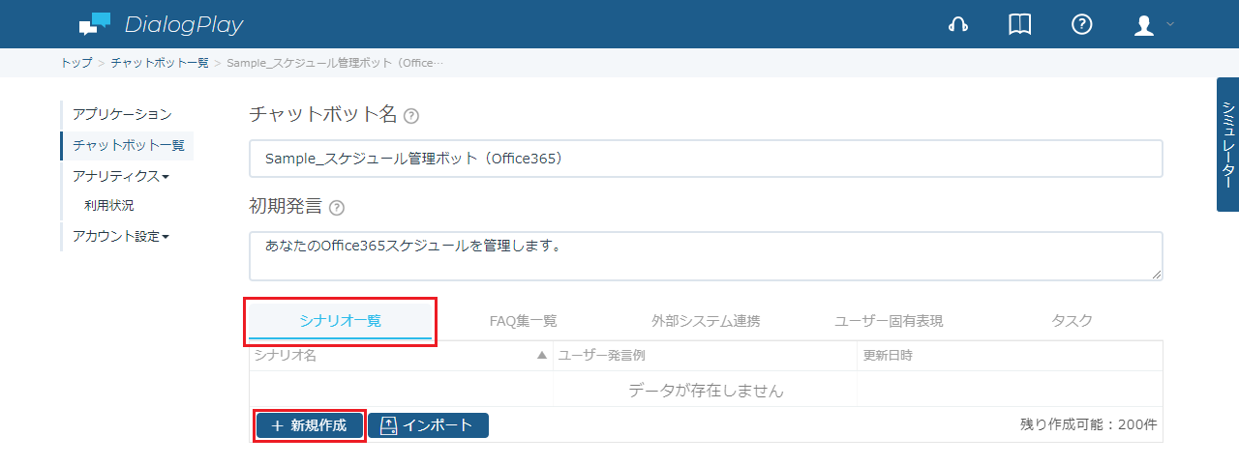Open 利用状況 in sidebar
This screenshot has width=1239, height=466.
pyautogui.click(x=109, y=205)
